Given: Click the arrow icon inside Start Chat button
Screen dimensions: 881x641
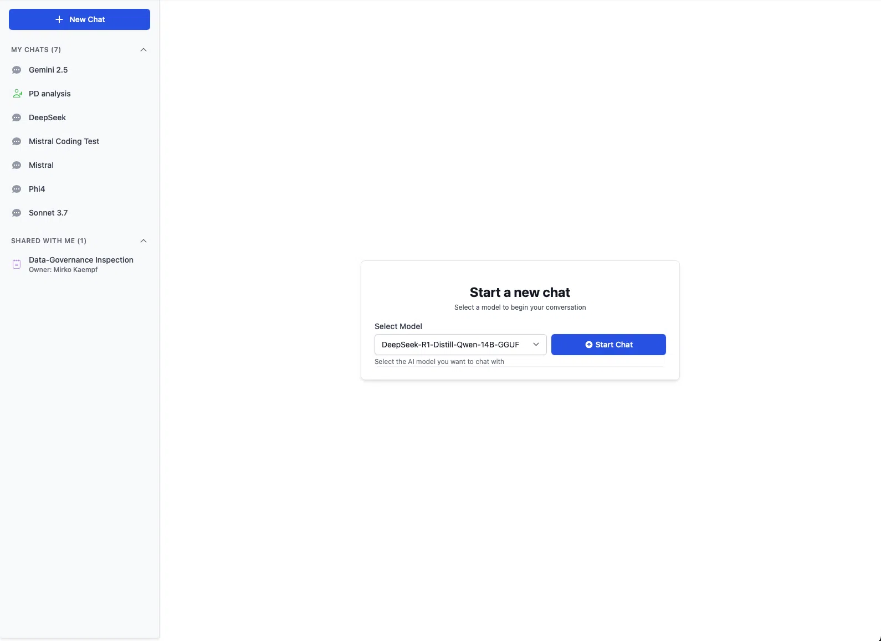Looking at the screenshot, I should tap(588, 345).
